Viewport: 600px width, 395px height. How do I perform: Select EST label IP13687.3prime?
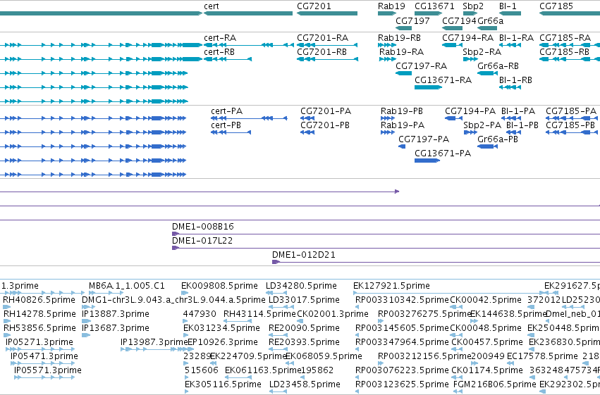click(116, 328)
